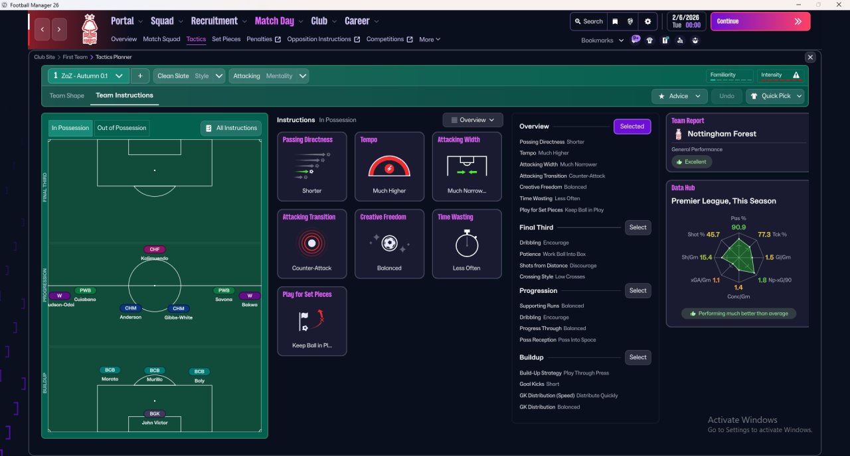Viewport: 850px width, 456px height.
Task: Close the Tactics Planner panel with X
Action: pos(809,58)
